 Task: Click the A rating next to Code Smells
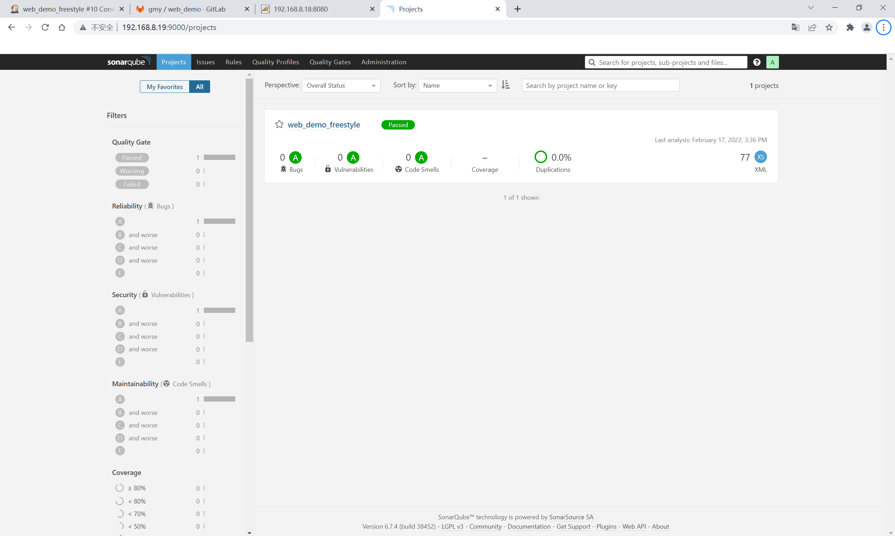[421, 157]
